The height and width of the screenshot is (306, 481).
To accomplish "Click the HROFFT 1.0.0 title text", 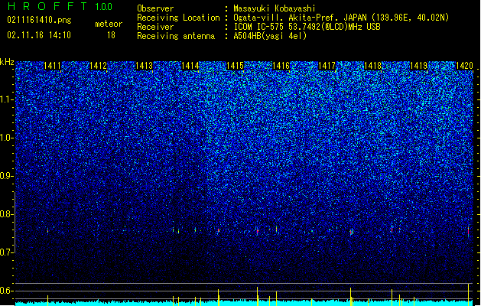I will pyautogui.click(x=60, y=6).
